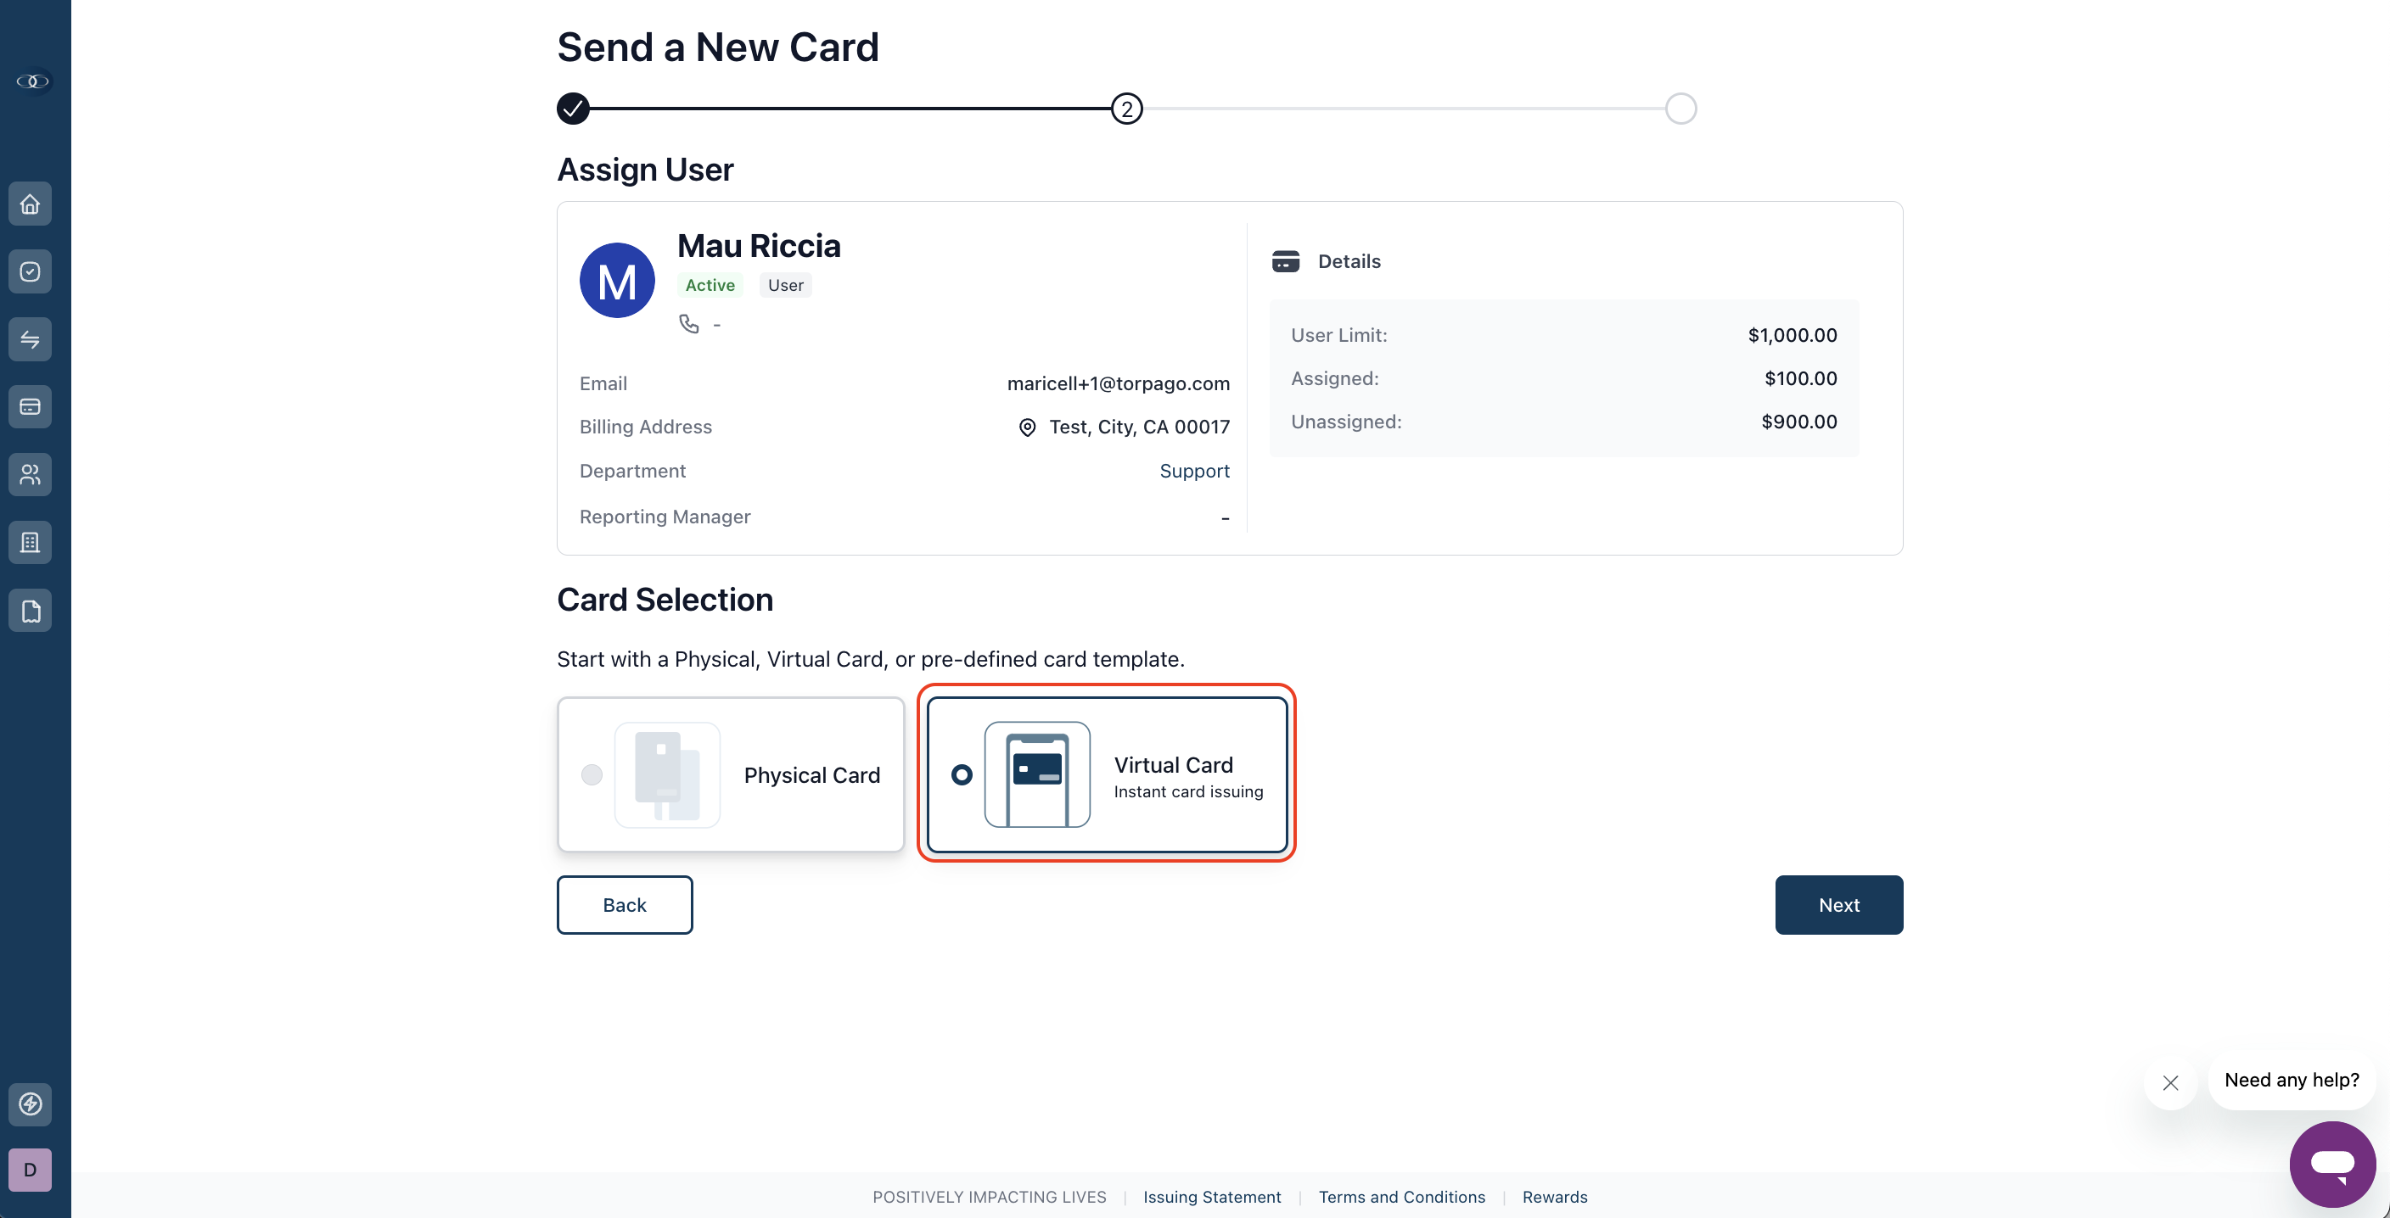Click the Next button
Viewport: 2390px width, 1218px height.
[x=1839, y=905]
